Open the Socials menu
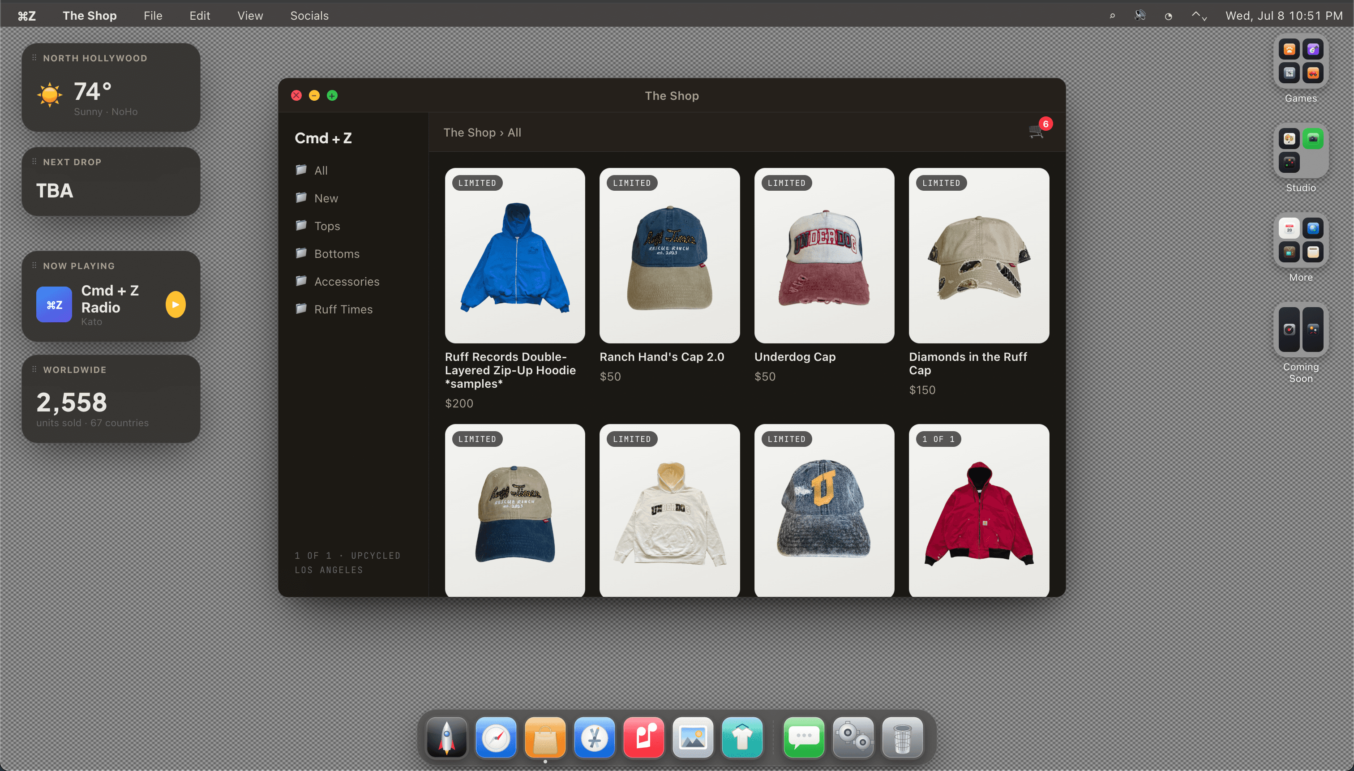Image resolution: width=1354 pixels, height=771 pixels. (309, 16)
